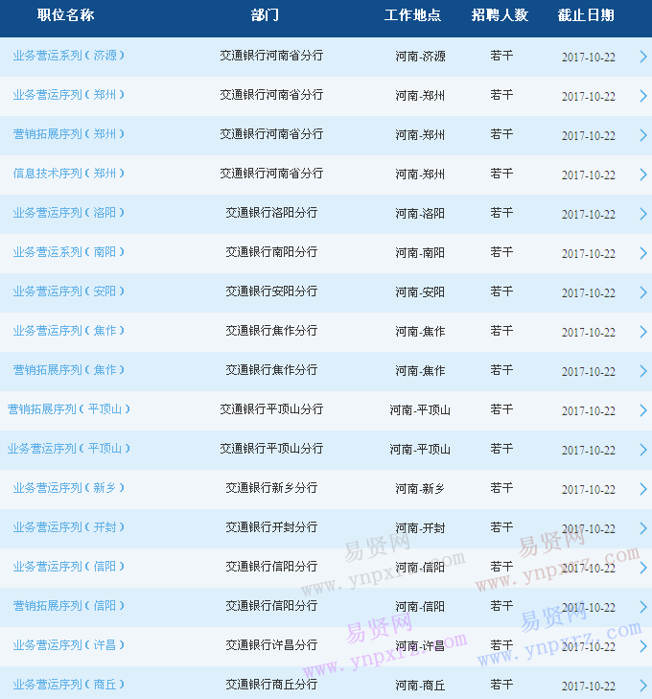Visit the 业务营运序列（许昌） job posting
This screenshot has width=652, height=699.
coord(69,645)
